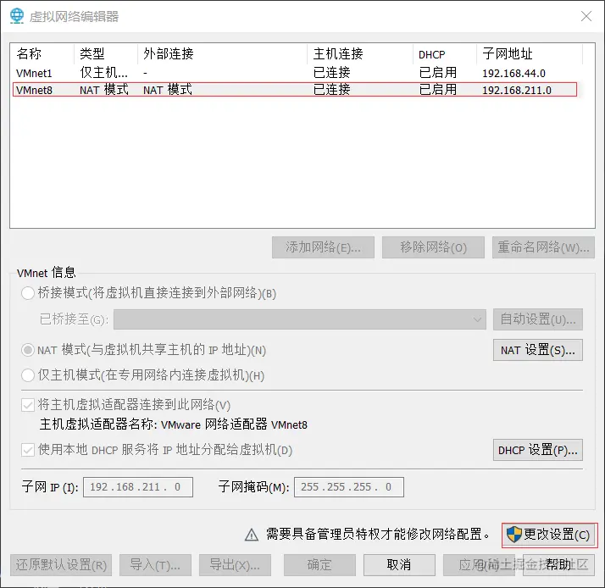
Task: Click the 取消 button
Action: pyautogui.click(x=399, y=565)
